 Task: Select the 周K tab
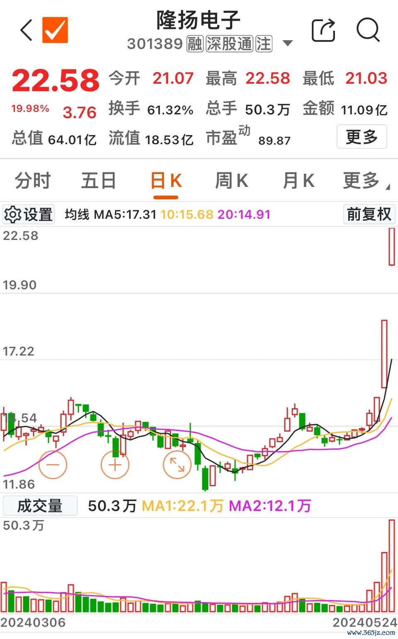[231, 181]
